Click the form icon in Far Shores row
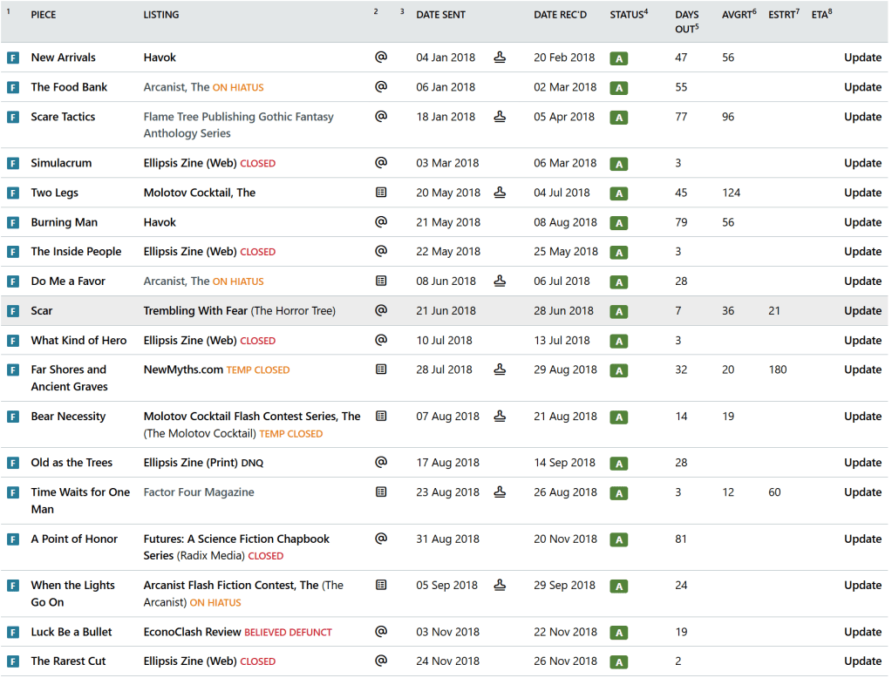The width and height of the screenshot is (892, 678). [380, 370]
